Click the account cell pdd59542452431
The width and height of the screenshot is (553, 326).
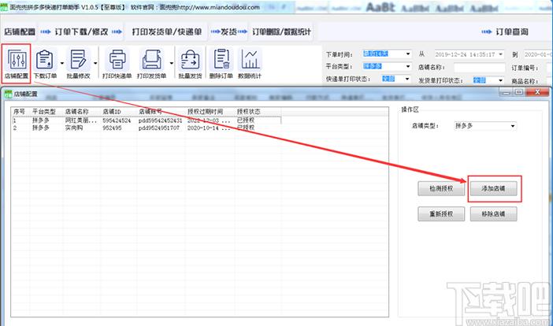[x=160, y=120]
